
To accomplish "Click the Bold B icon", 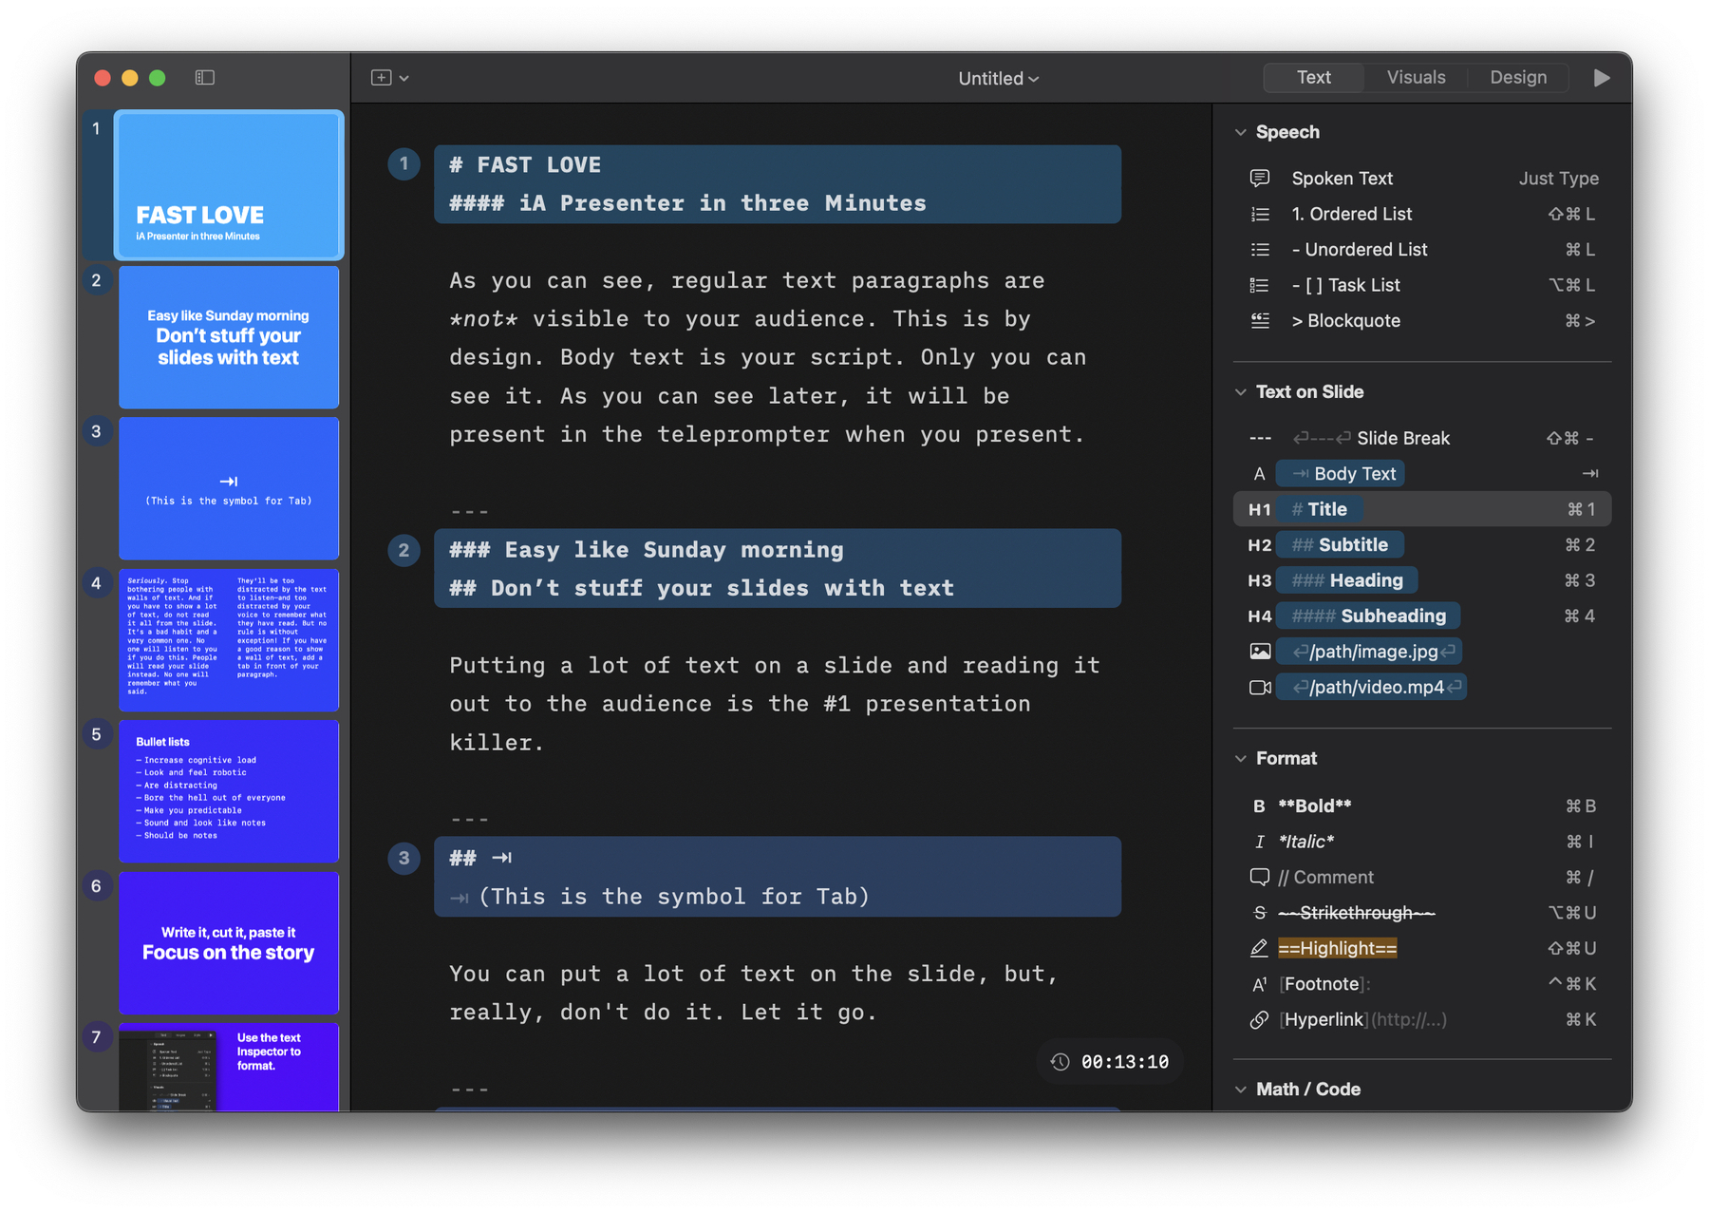I will 1259,806.
